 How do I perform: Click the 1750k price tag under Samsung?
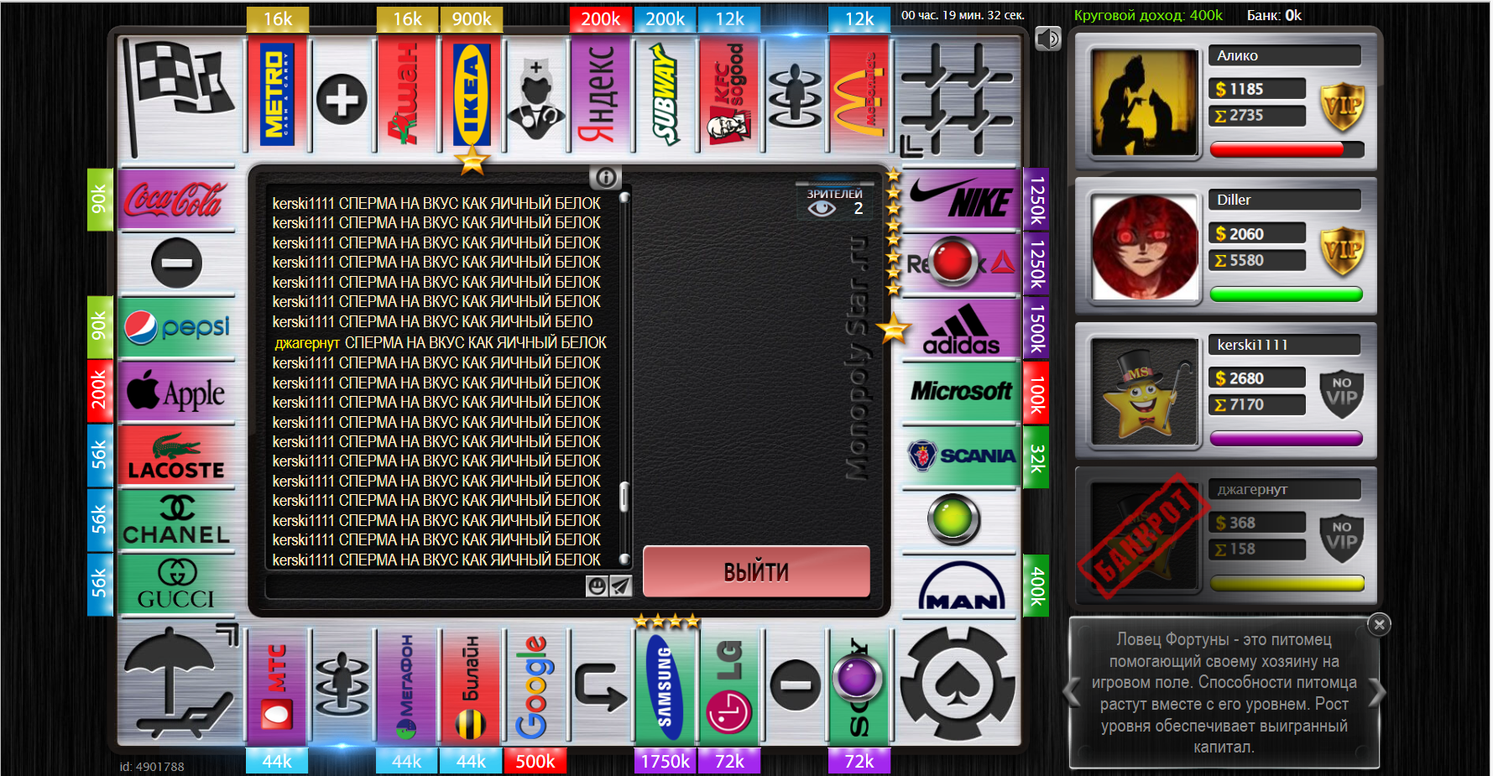coord(665,761)
